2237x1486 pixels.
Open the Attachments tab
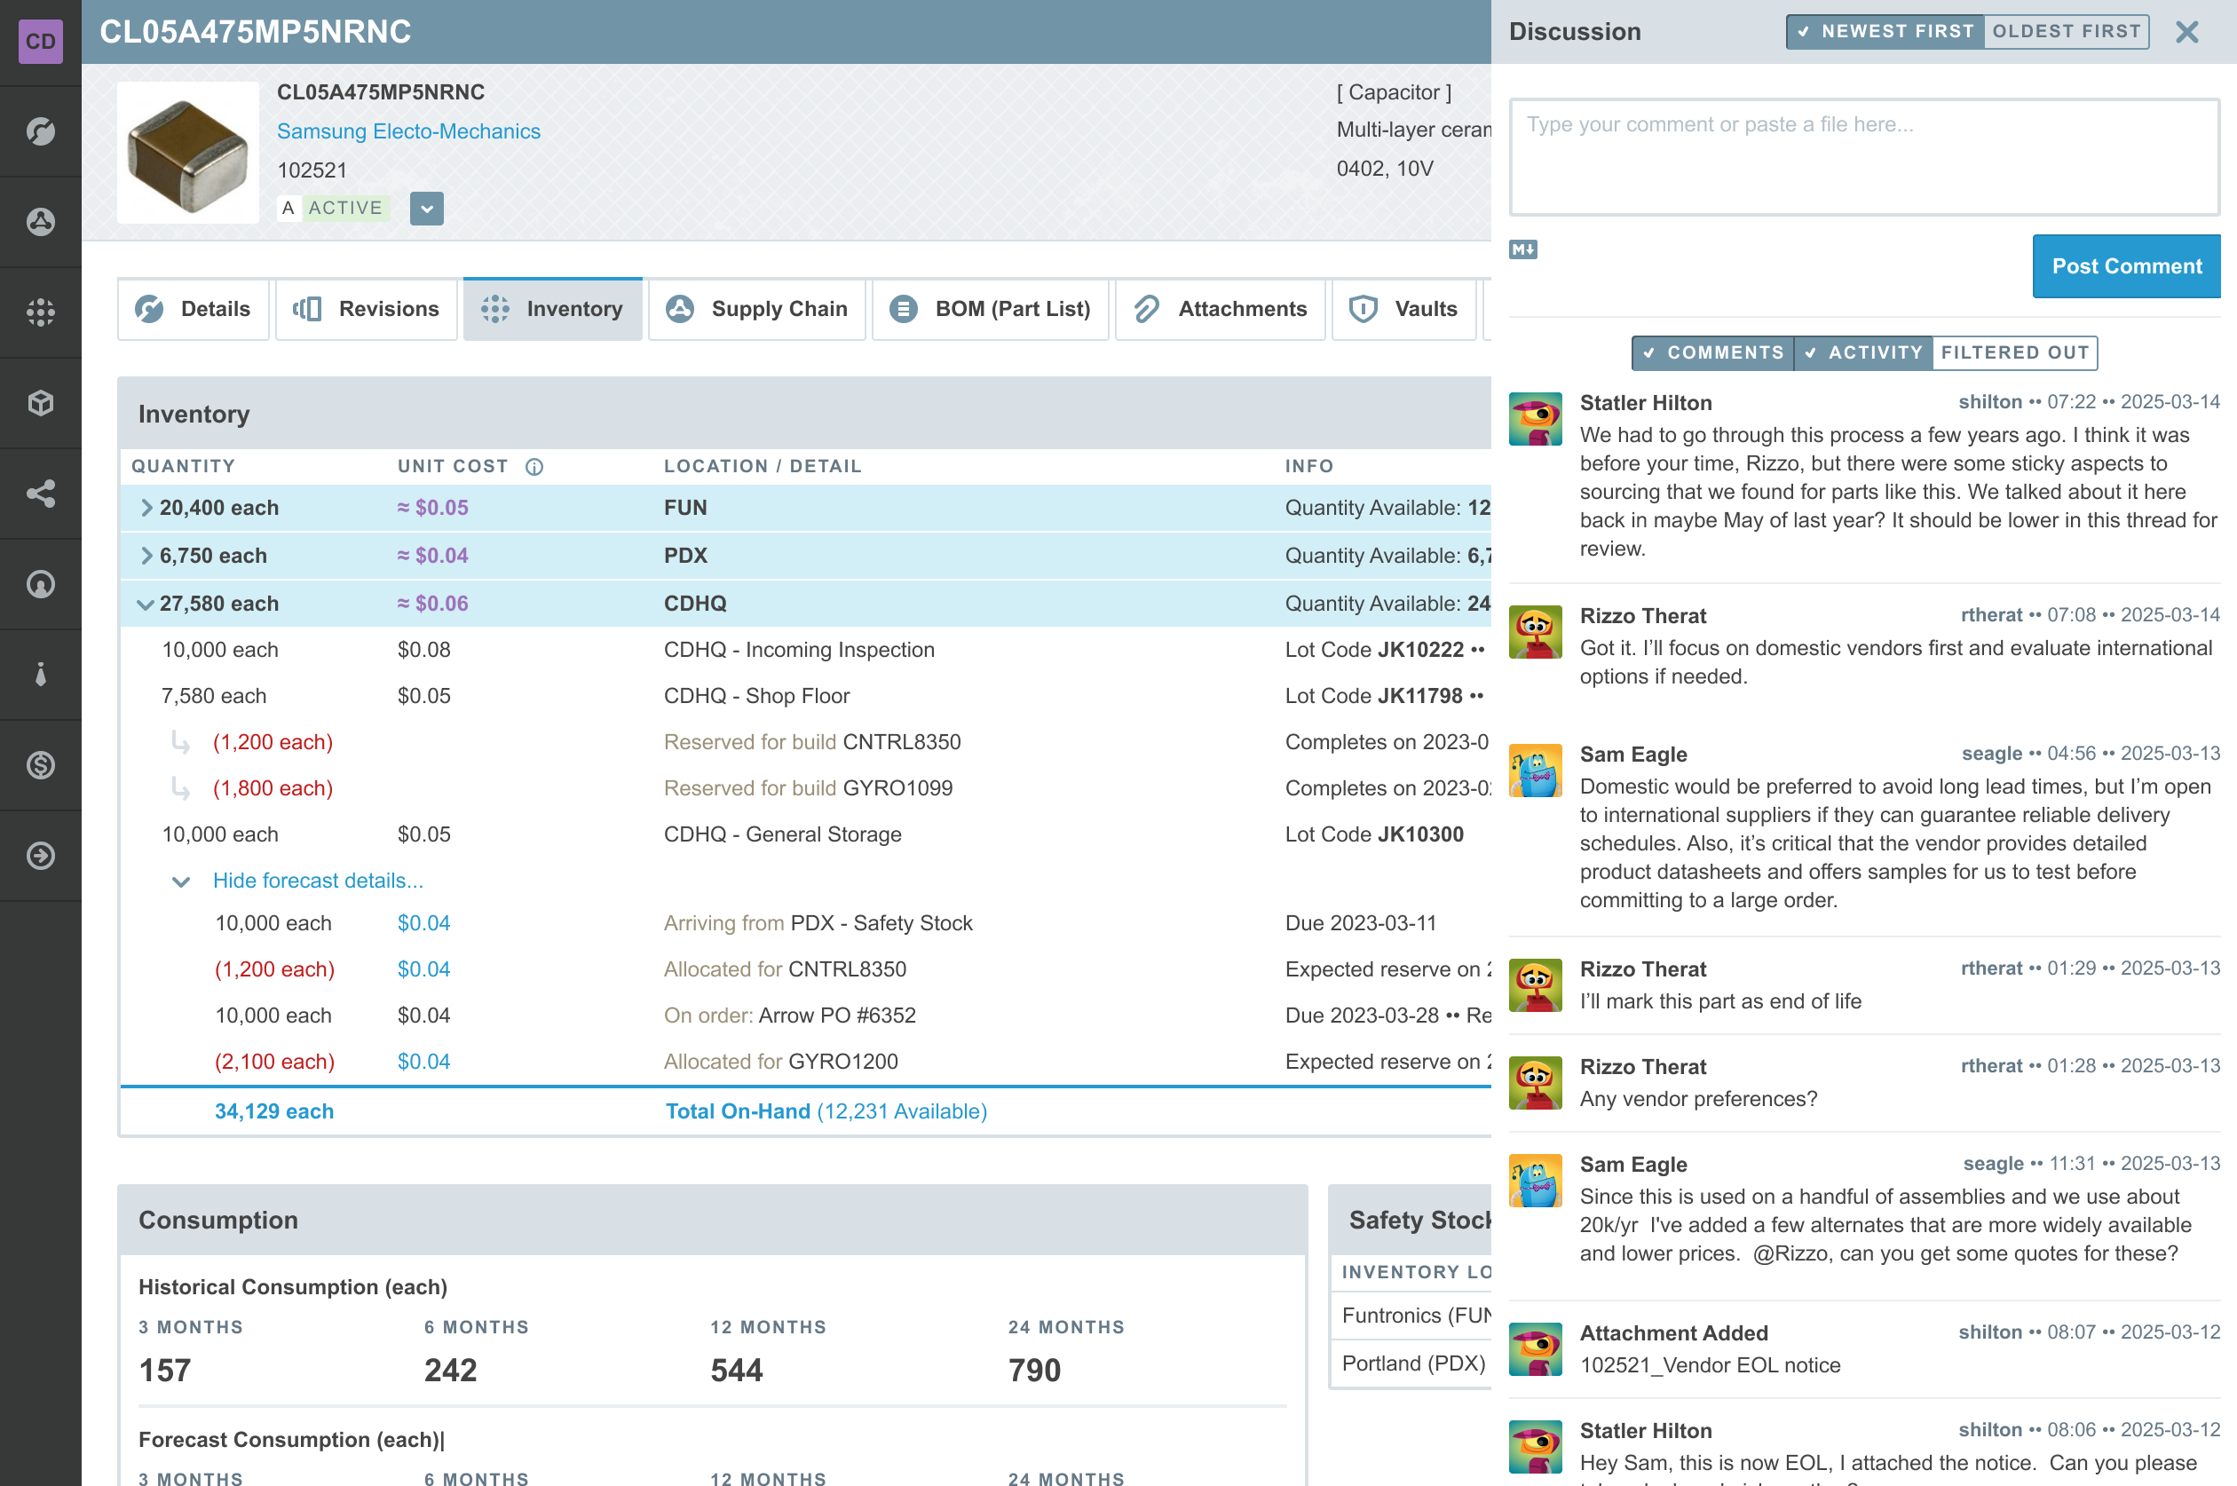click(x=1221, y=309)
